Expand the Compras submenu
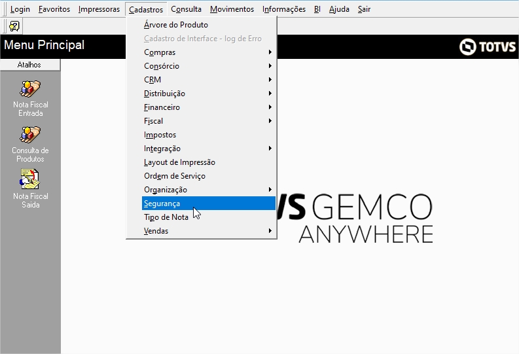 point(209,52)
